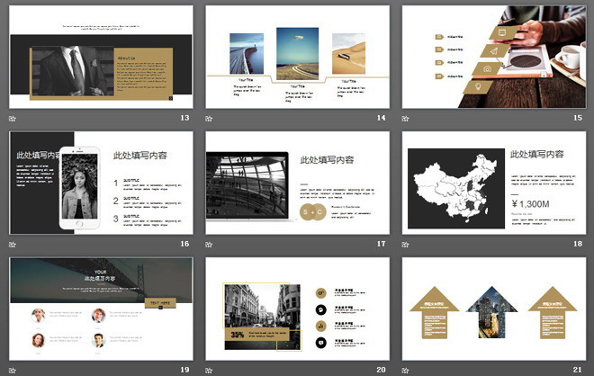594x376 pixels.
Task: Click the animation star icon under slide 20
Action: [x=209, y=369]
